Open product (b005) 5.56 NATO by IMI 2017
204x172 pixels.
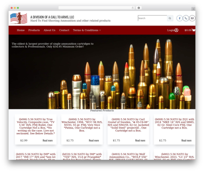click(x=35, y=156)
